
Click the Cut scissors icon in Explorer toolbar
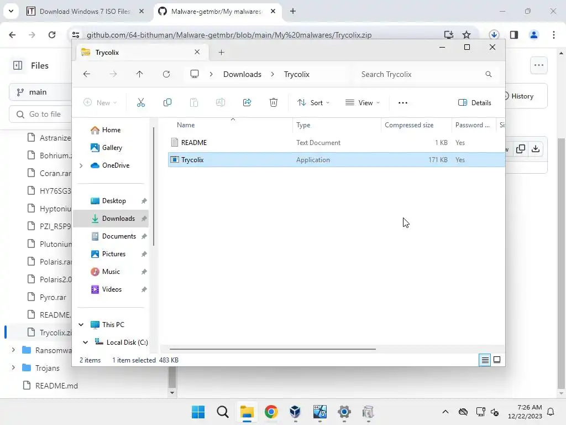pyautogui.click(x=141, y=102)
